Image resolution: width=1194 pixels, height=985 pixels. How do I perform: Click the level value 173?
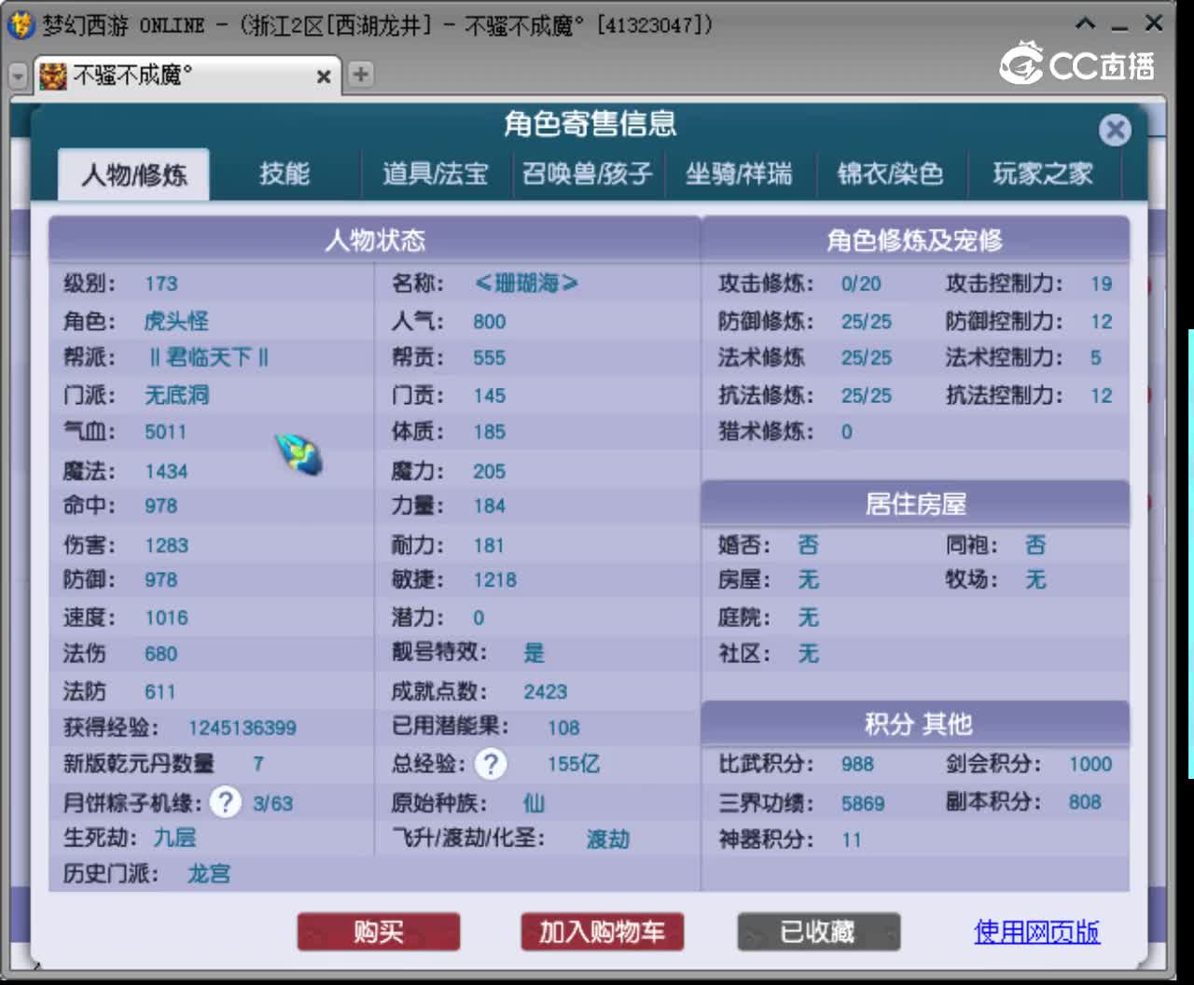[x=160, y=284]
